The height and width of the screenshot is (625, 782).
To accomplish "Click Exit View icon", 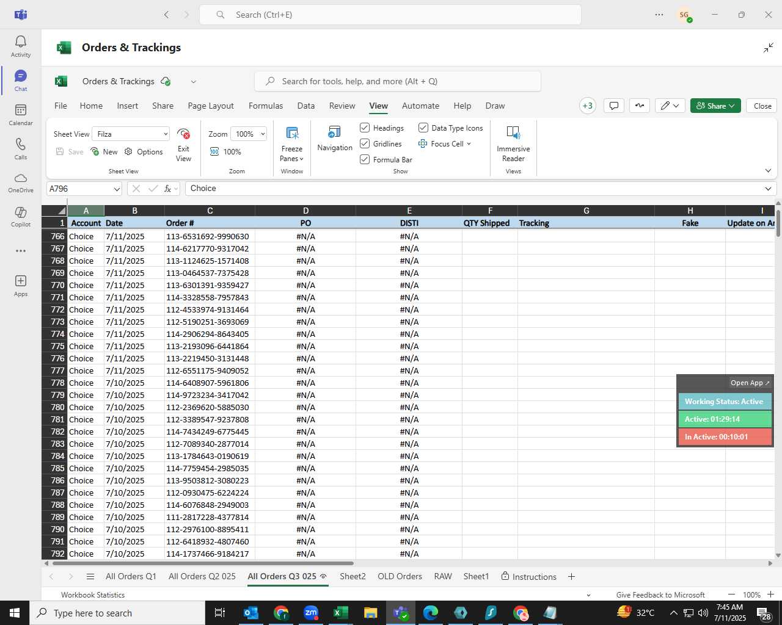I will coord(183,145).
